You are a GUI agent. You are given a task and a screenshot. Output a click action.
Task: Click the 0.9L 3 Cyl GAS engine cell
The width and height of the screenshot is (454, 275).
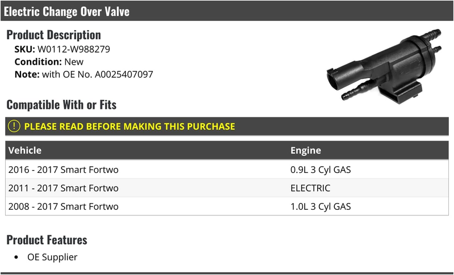tap(321, 170)
